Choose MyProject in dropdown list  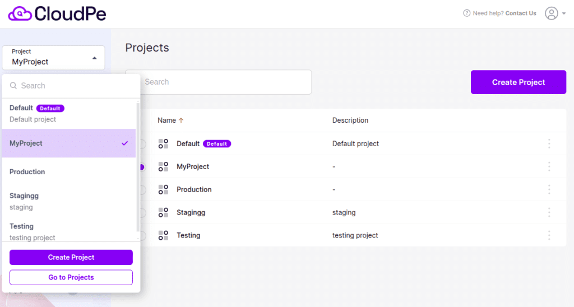pyautogui.click(x=69, y=143)
